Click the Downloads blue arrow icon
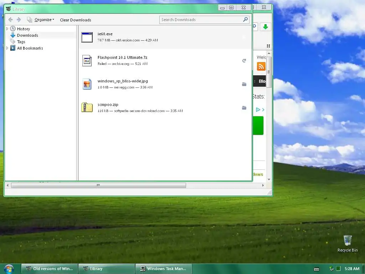365x274 pixels. (13, 35)
